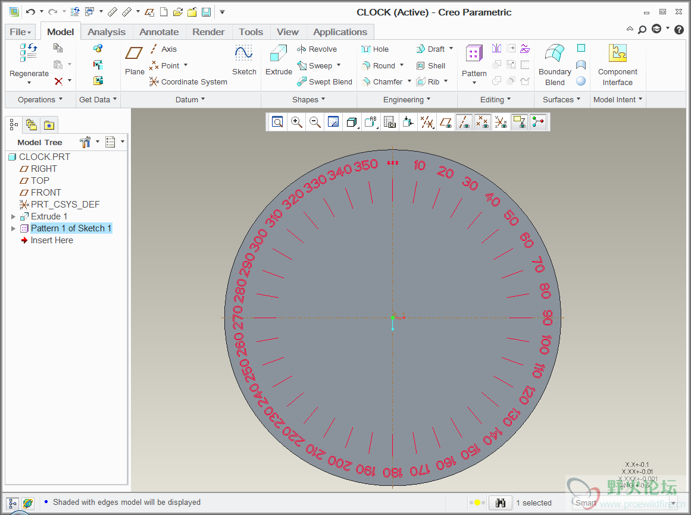Open the Model Intent group dropdown
691x515 pixels.
(x=618, y=99)
